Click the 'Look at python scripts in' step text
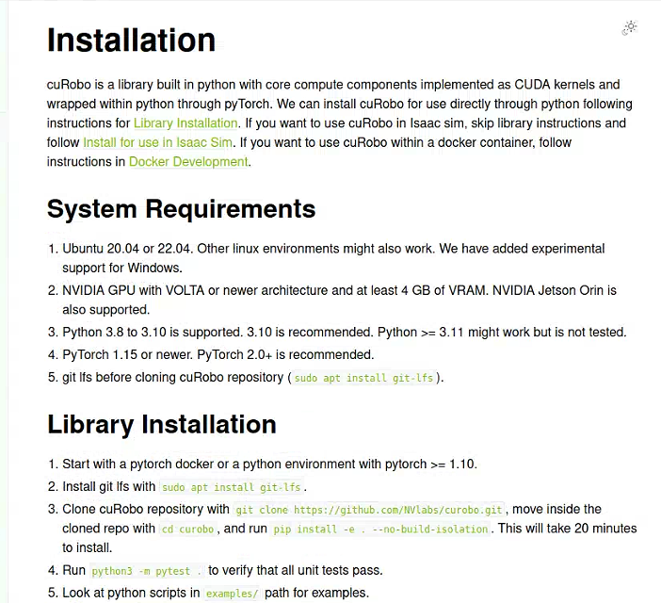 click(x=131, y=593)
